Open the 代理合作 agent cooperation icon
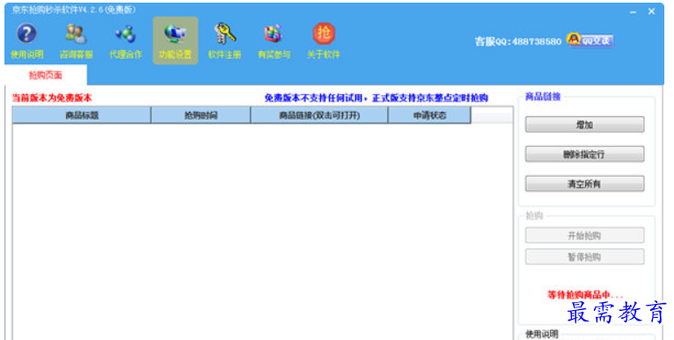Screen dimensions: 674x340 point(126,41)
